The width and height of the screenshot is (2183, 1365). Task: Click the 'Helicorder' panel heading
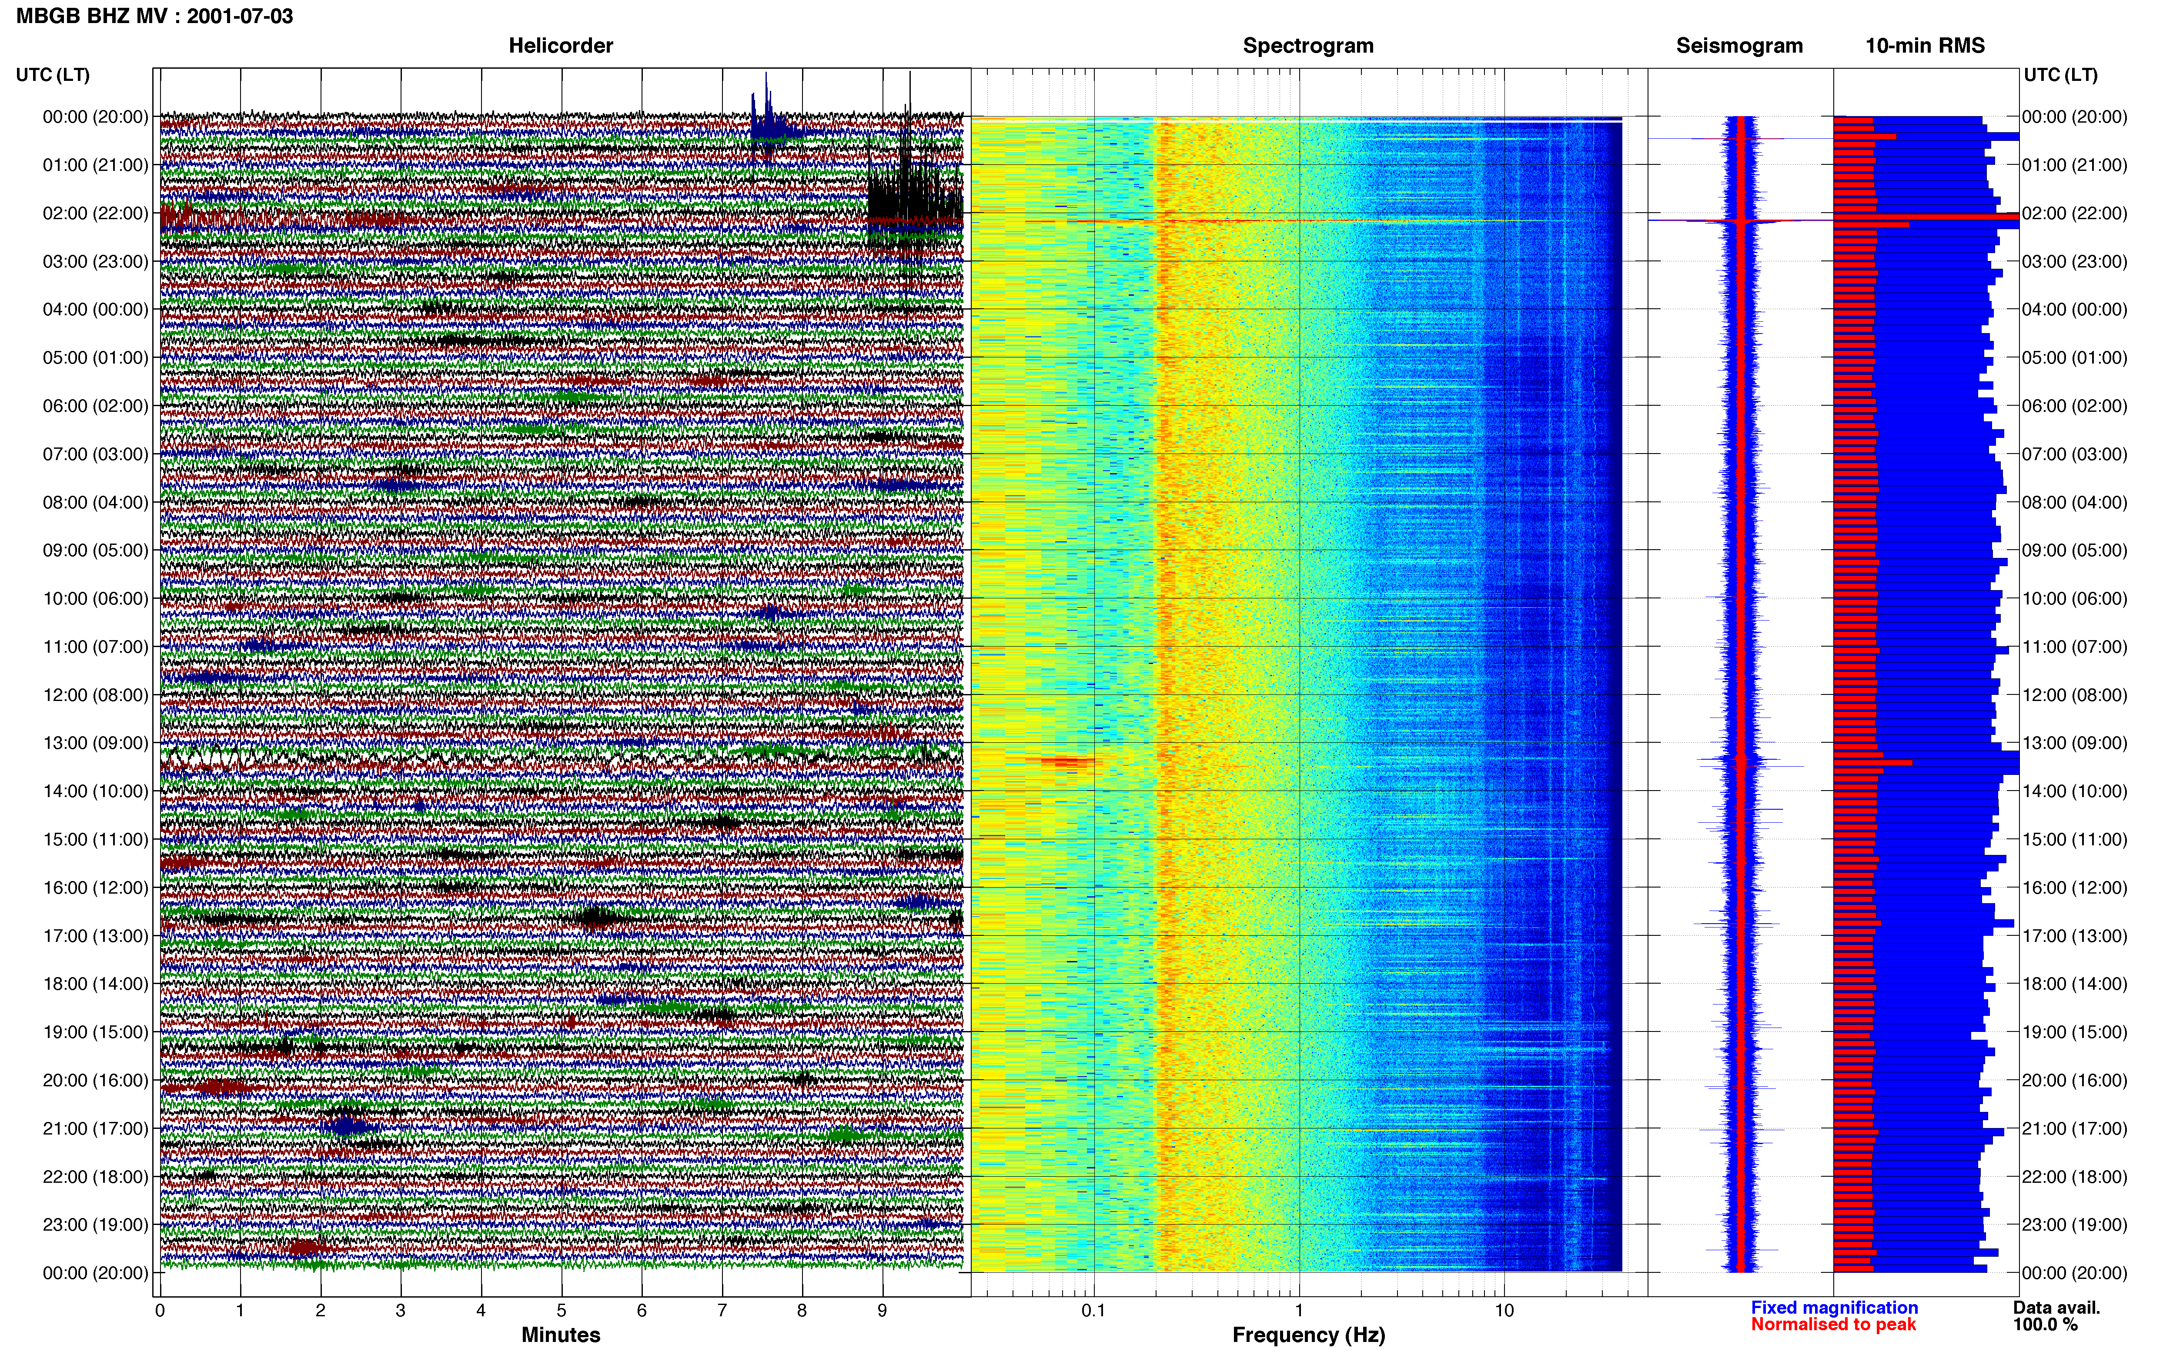click(x=561, y=45)
